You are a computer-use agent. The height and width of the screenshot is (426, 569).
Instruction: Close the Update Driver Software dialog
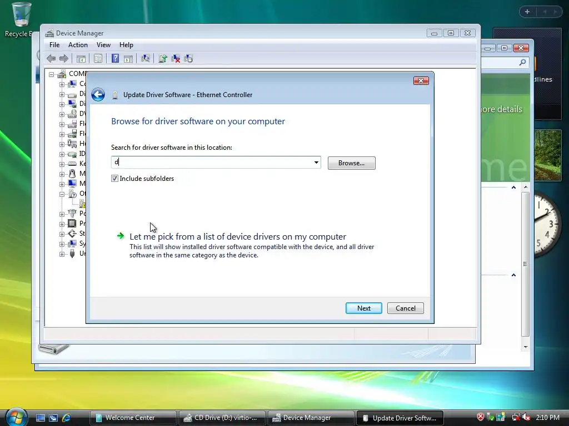pos(421,80)
